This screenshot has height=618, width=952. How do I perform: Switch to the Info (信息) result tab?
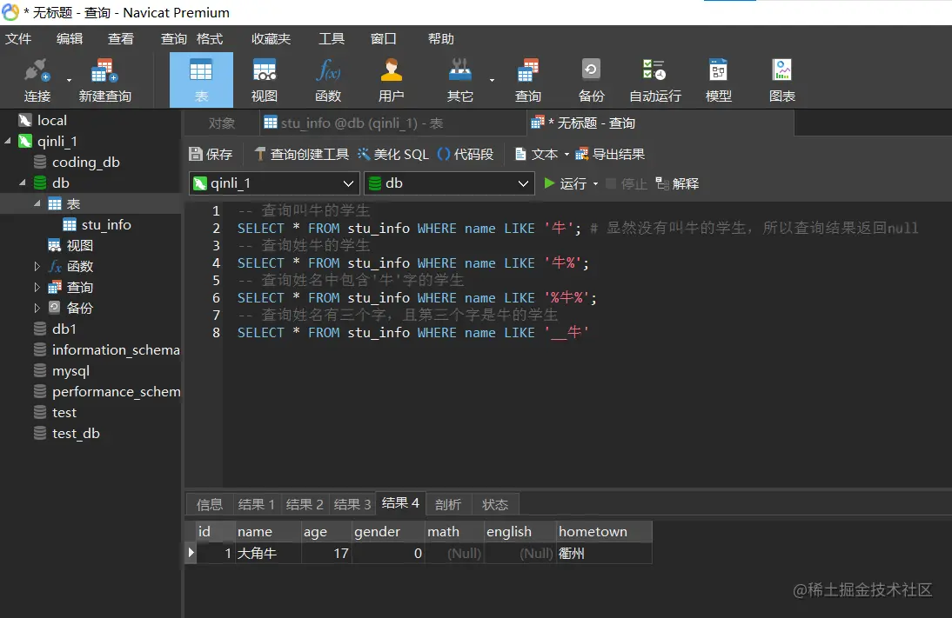(x=210, y=505)
